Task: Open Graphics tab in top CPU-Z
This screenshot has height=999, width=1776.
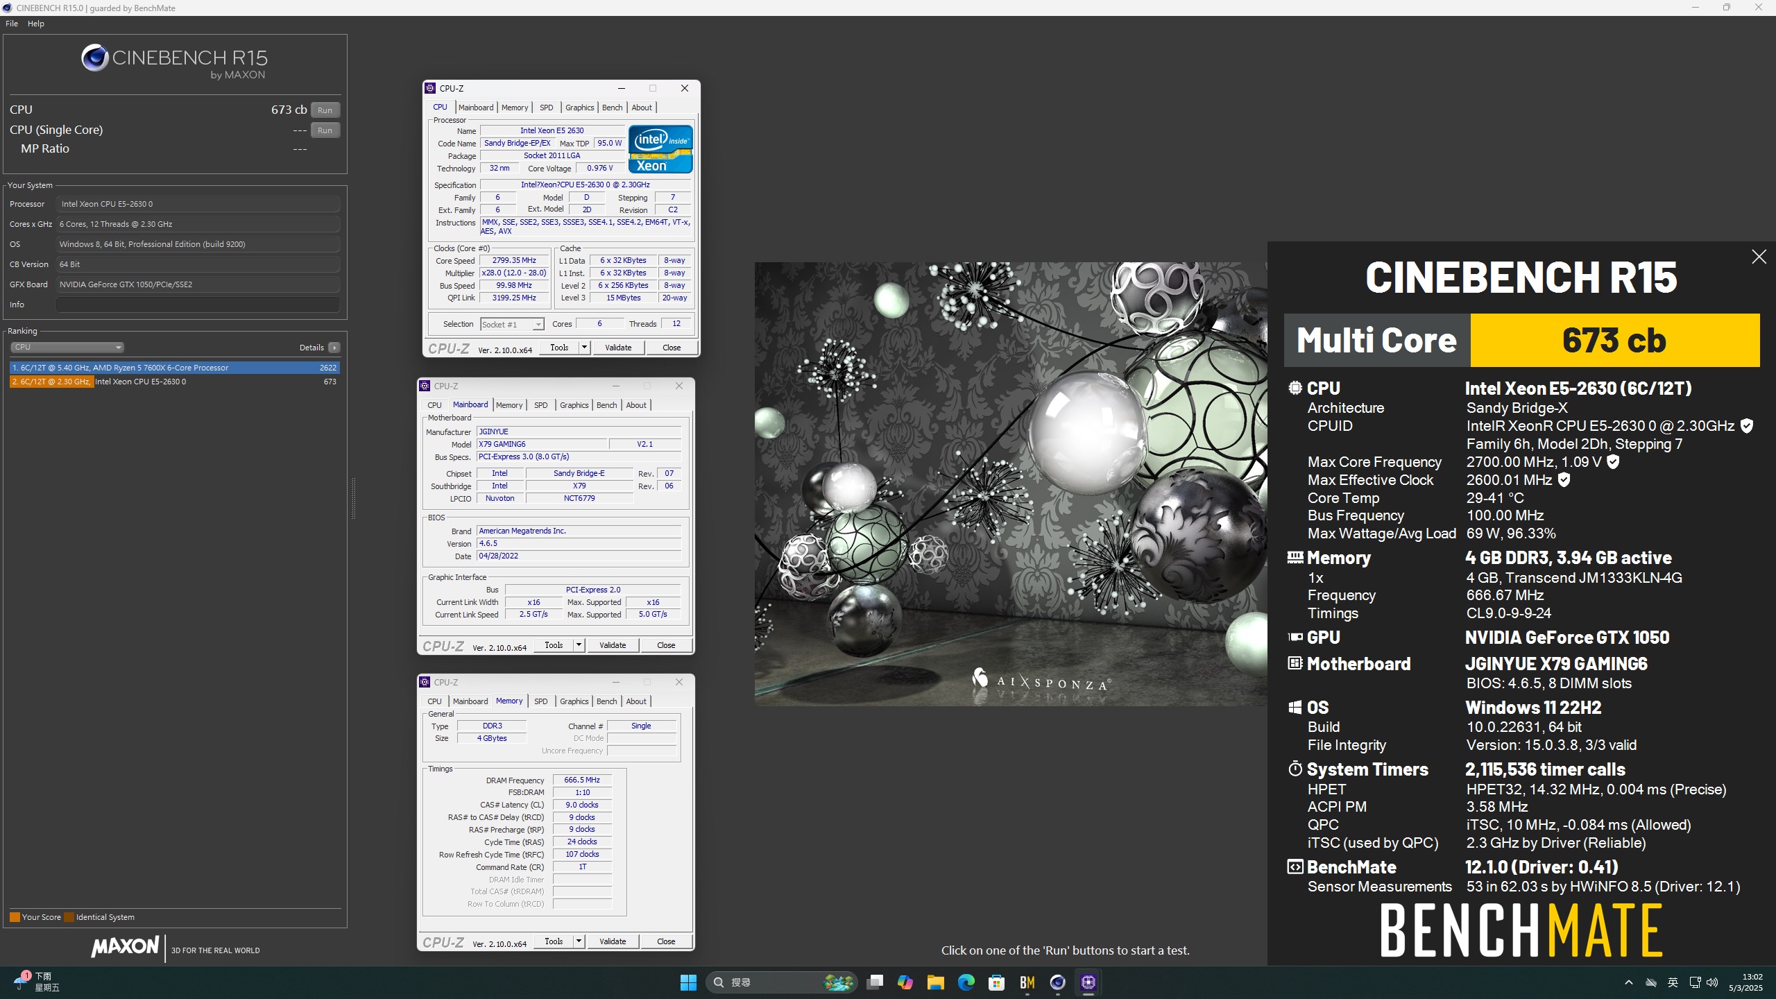Action: click(580, 108)
